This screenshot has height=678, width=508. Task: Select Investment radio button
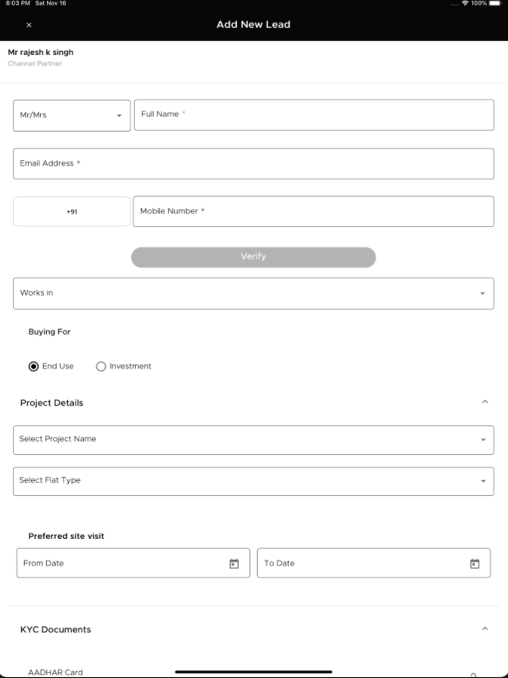pyautogui.click(x=101, y=366)
